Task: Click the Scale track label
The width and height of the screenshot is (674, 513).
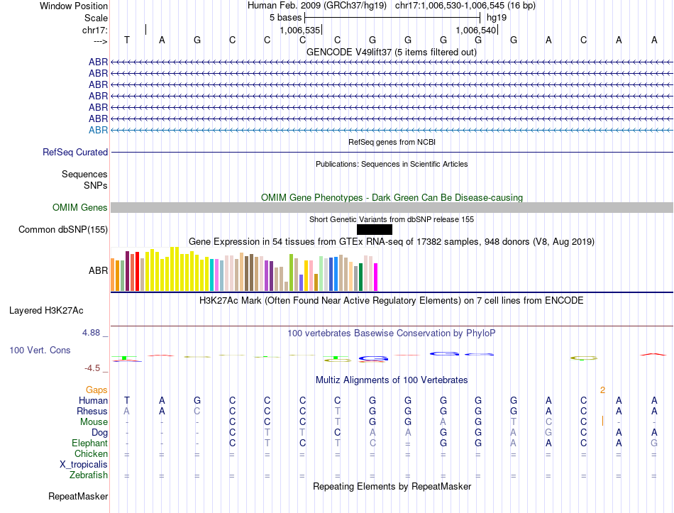Action: pyautogui.click(x=96, y=18)
